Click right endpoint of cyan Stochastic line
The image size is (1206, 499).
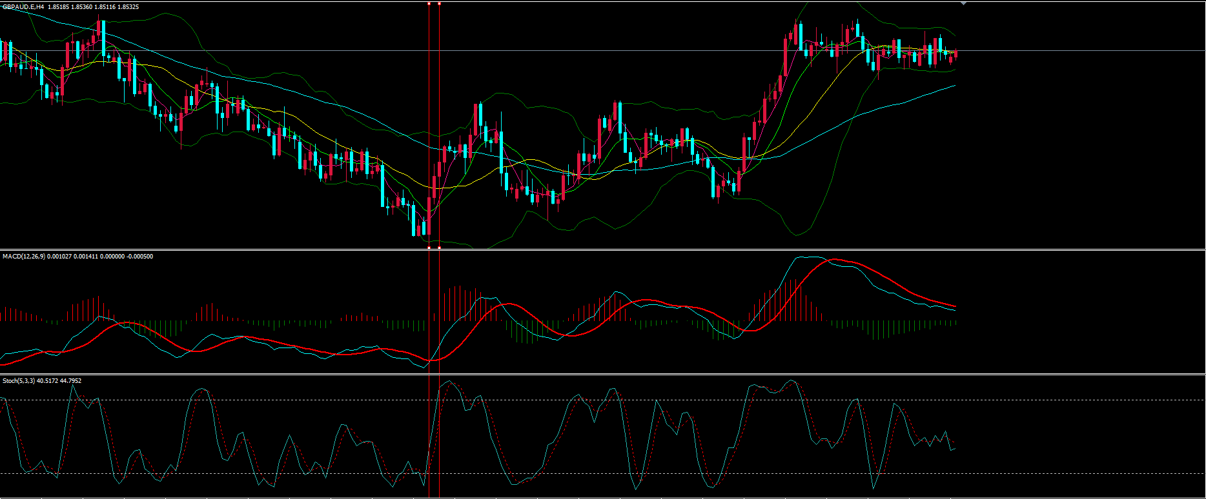955,448
